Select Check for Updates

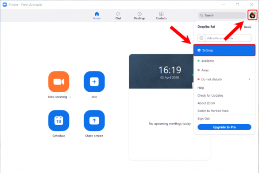click(x=210, y=95)
